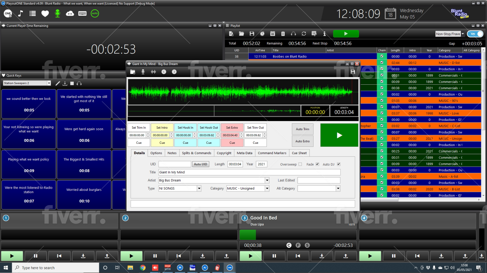Uncheck the Auto DJ checkbox

click(x=338, y=164)
